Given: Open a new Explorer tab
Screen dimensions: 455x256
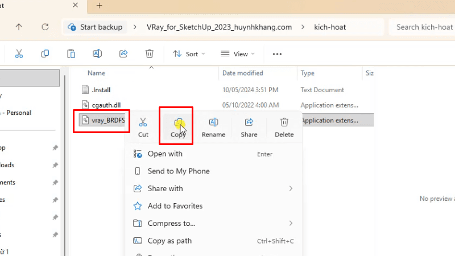Looking at the screenshot, I should point(99,6).
